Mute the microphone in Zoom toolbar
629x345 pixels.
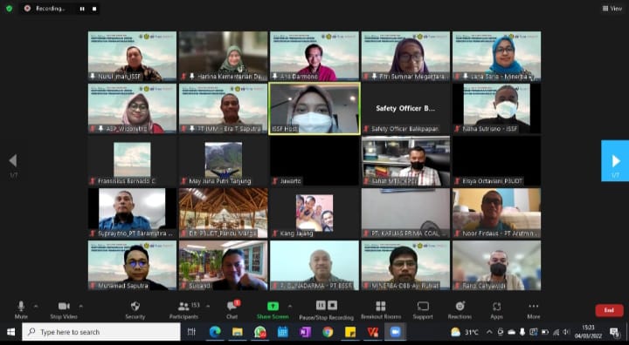pos(21,310)
